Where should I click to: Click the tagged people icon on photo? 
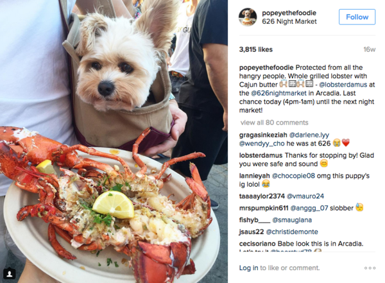[x=10, y=273]
